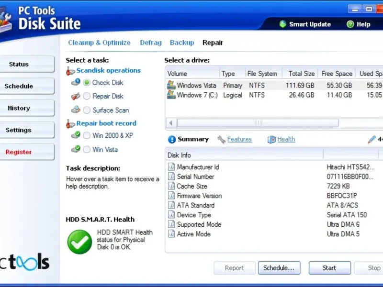This screenshot has width=383, height=287.
Task: Open the Health link tab
Action: point(286,139)
